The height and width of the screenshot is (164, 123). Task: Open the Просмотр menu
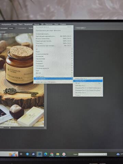coord(49,24)
